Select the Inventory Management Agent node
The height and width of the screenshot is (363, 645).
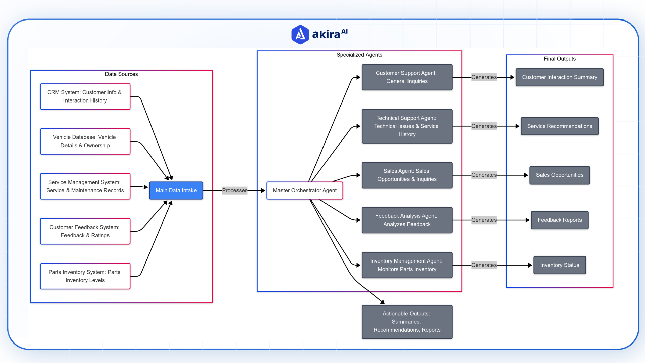pyautogui.click(x=407, y=265)
